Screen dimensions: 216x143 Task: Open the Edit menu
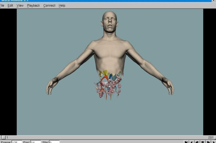pos(10,6)
